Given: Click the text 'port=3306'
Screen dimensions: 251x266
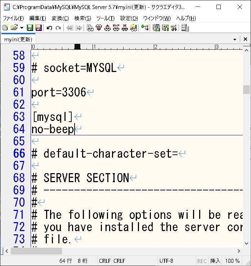Looking at the screenshot, I should 59,92.
